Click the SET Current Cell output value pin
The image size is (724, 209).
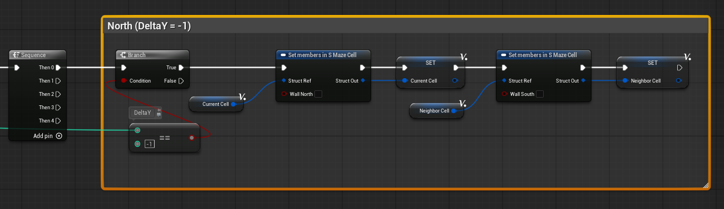[456, 81]
